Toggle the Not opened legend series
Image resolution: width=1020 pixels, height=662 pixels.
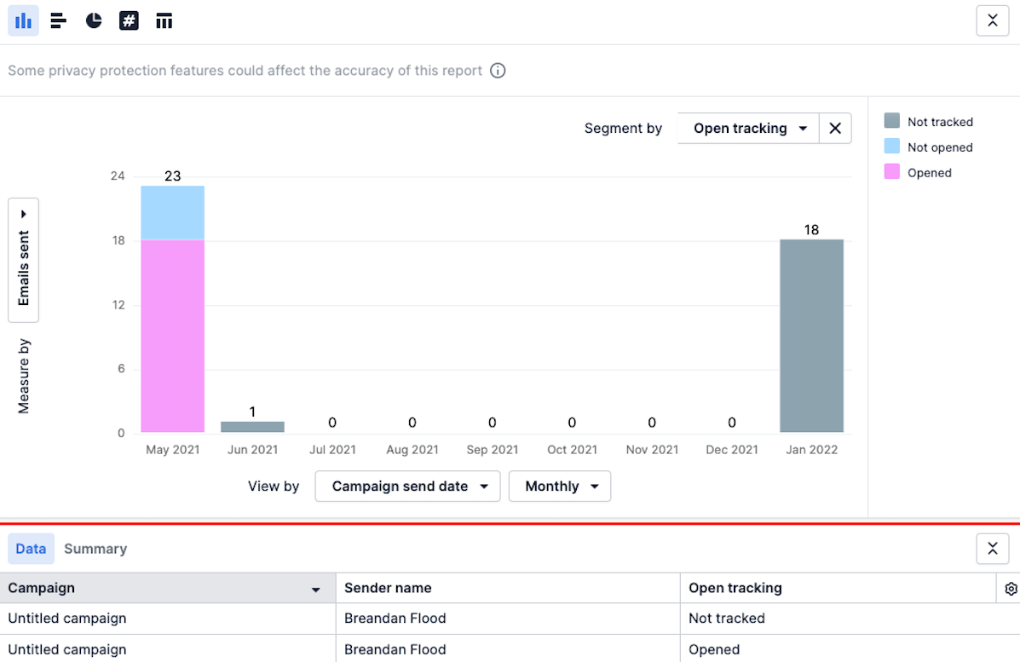pos(929,147)
